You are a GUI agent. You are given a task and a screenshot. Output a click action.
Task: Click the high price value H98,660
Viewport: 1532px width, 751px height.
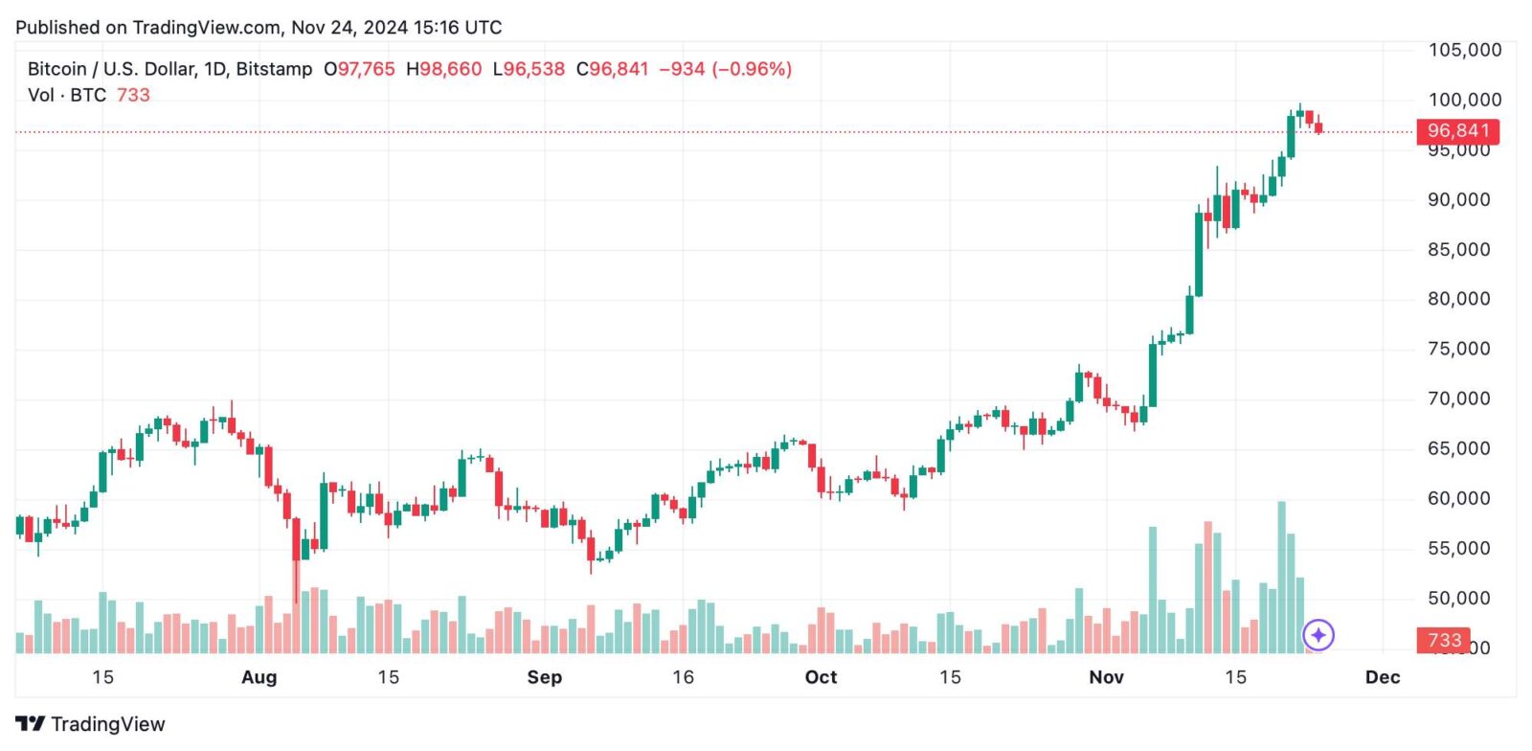pyautogui.click(x=443, y=69)
